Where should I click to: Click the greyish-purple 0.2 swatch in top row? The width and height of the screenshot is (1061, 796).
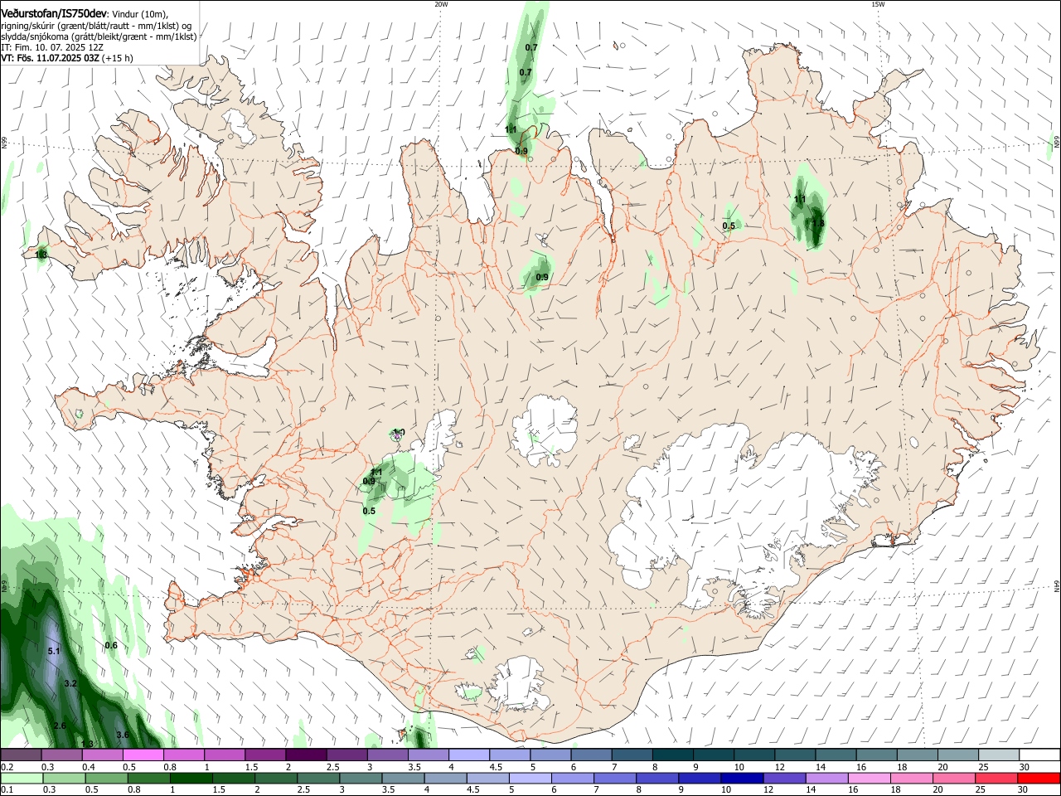pos(21,755)
